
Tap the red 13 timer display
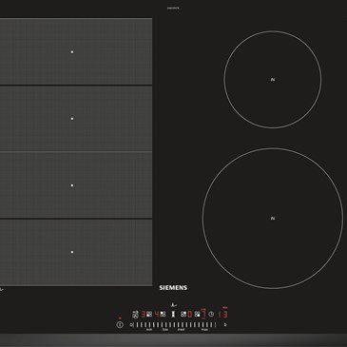222,314
